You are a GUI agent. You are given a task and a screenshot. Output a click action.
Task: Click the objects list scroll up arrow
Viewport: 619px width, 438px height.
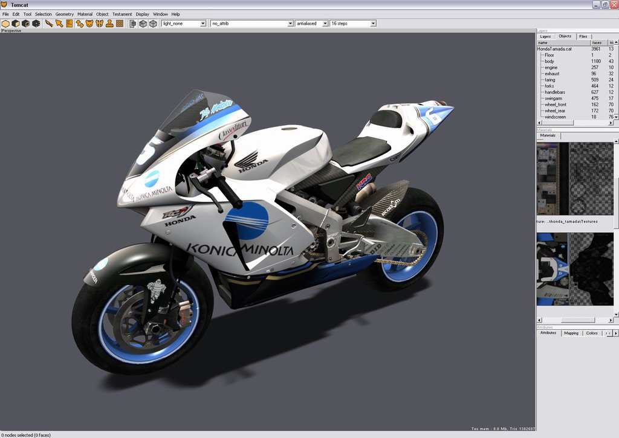click(x=616, y=42)
